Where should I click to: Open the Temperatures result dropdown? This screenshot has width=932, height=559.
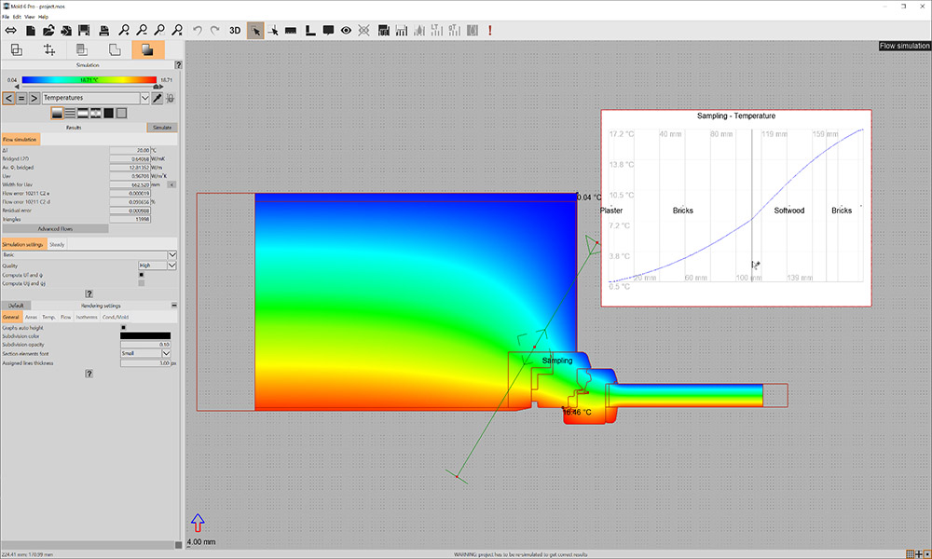tap(96, 98)
